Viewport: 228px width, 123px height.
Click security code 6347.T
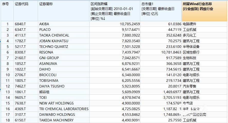pos(20,30)
